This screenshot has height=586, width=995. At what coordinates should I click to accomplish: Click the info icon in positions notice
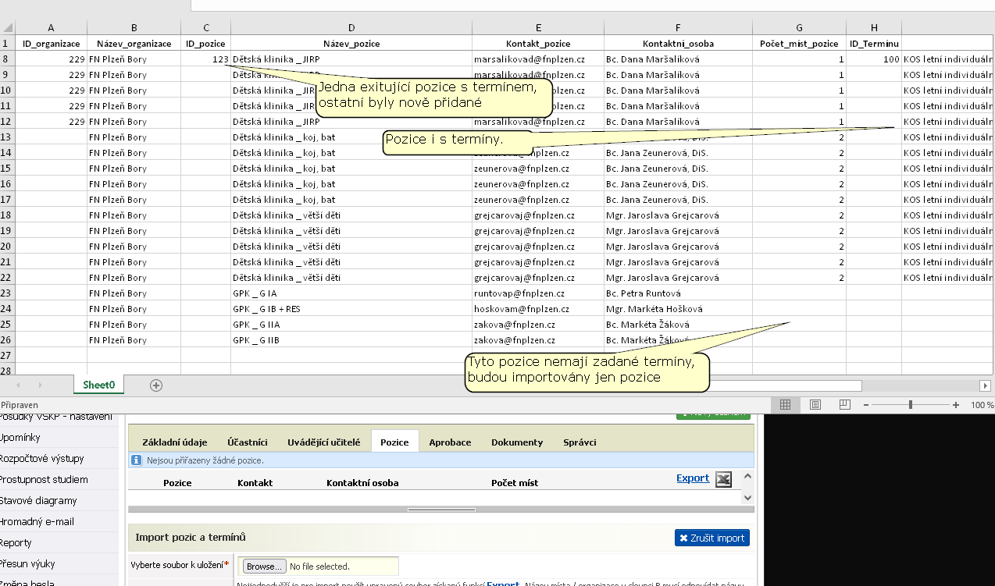tap(137, 460)
